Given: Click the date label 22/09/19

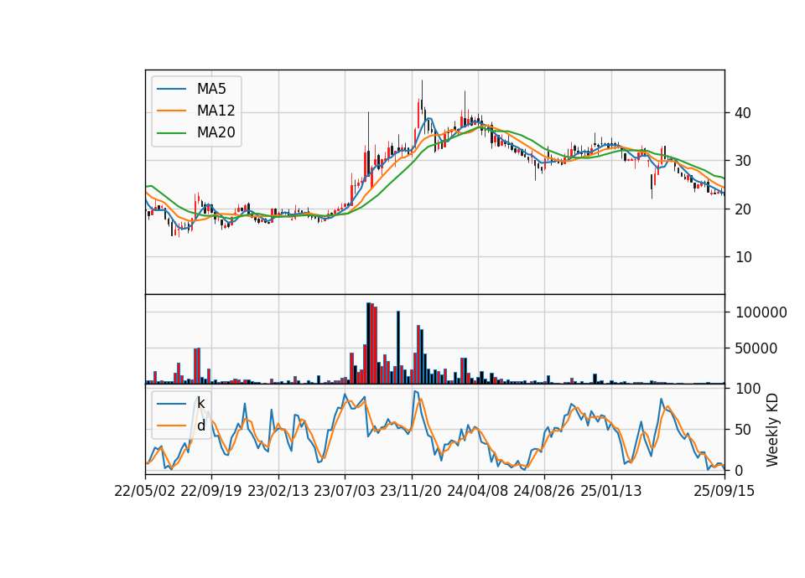Looking at the screenshot, I should pos(211,491).
